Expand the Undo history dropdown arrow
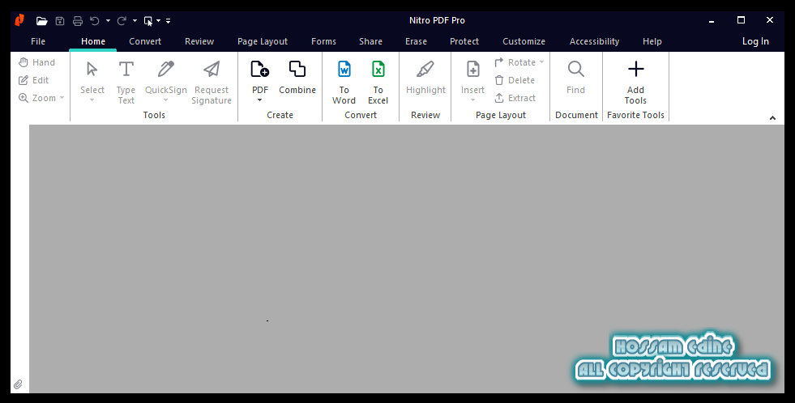The image size is (795, 403). (108, 21)
